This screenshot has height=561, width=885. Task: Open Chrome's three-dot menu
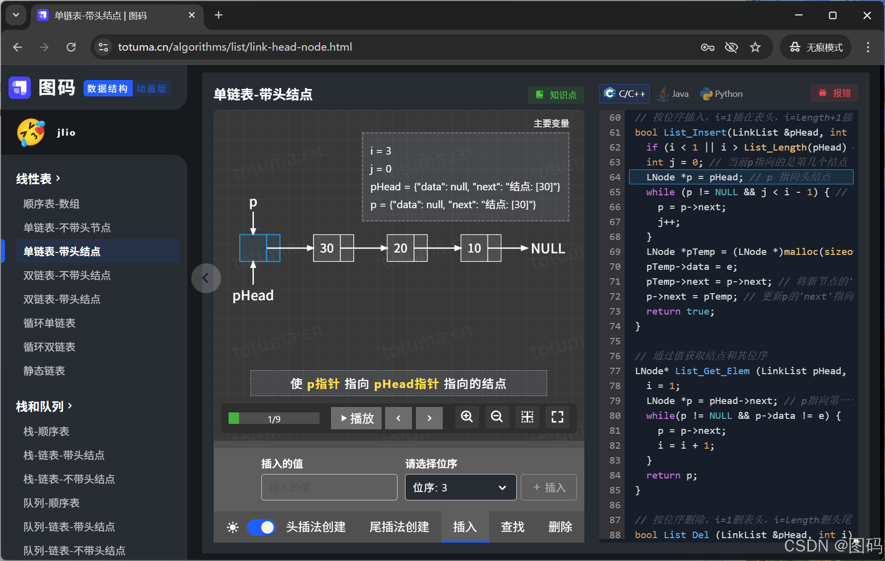pyautogui.click(x=868, y=47)
